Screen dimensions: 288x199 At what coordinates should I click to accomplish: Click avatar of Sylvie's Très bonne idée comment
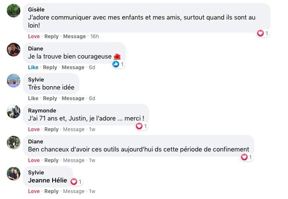tap(14, 81)
